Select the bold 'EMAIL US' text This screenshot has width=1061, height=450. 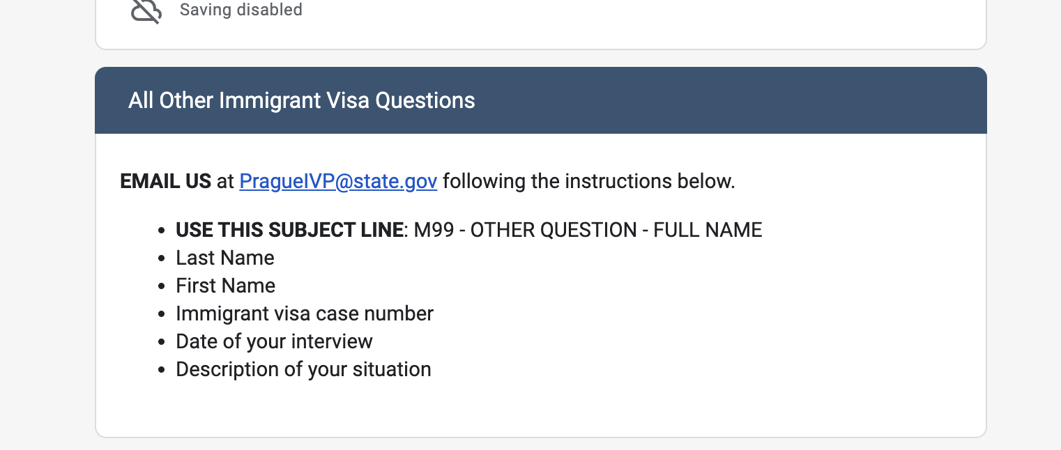tap(166, 181)
